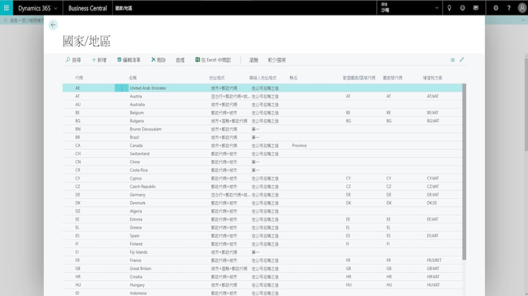Expand the notification bar chevron
528x296 pixels.
pos(523,20)
